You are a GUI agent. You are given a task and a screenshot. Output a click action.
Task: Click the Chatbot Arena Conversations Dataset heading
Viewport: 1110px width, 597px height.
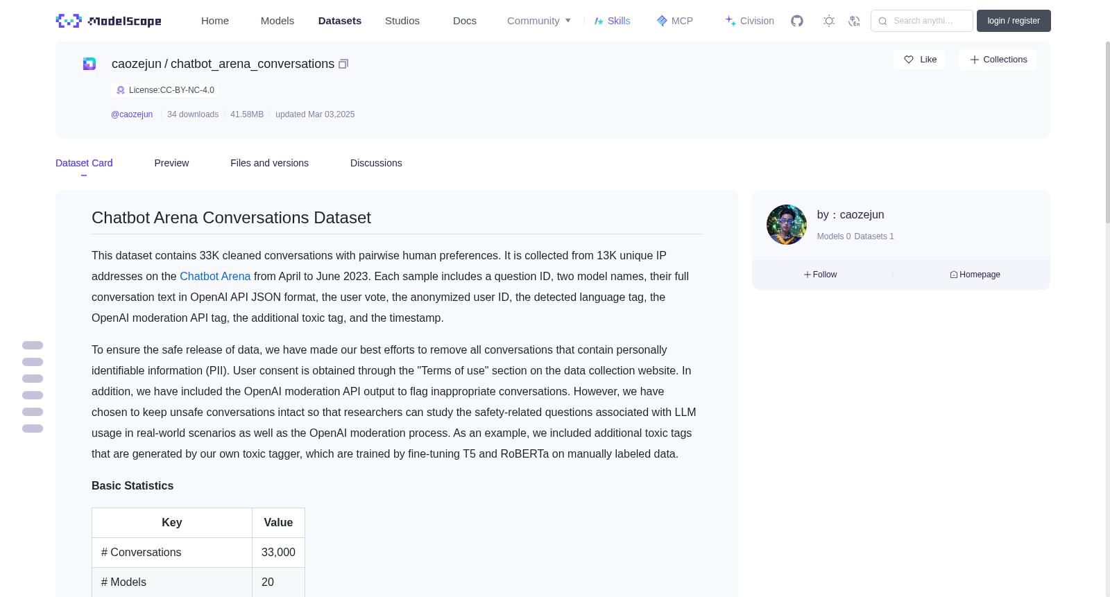pos(231,218)
